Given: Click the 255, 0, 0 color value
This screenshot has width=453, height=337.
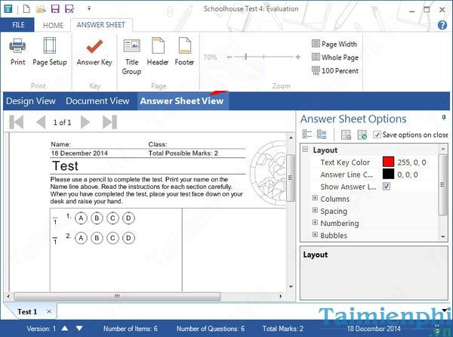Looking at the screenshot, I should (411, 162).
